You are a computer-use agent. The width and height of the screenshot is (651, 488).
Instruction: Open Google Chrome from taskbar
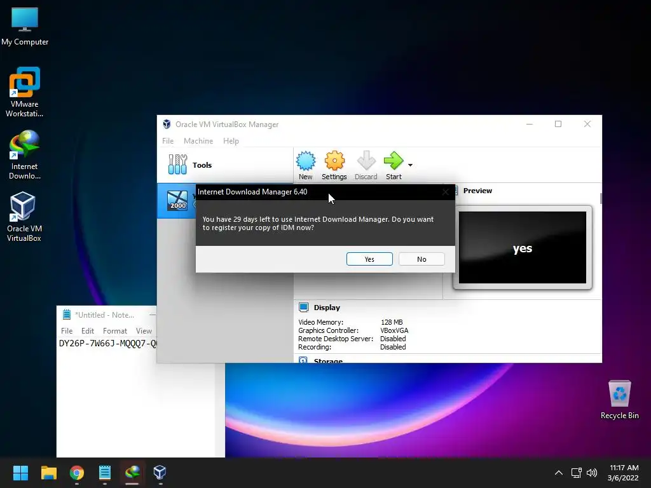77,473
